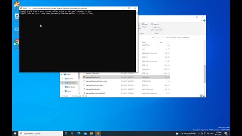The height and width of the screenshot is (136, 242).
Task: Click the SCRIPT File type cell
Action: (146, 45)
